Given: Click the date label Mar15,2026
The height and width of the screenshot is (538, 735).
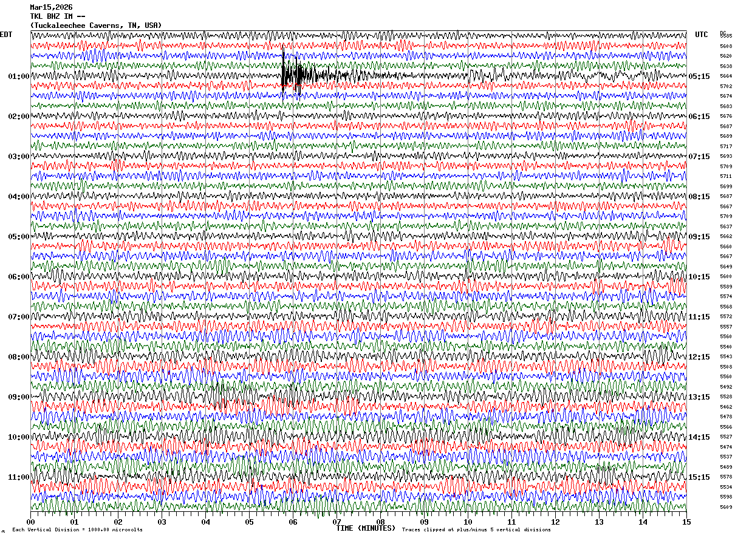Looking at the screenshot, I should click(51, 7).
